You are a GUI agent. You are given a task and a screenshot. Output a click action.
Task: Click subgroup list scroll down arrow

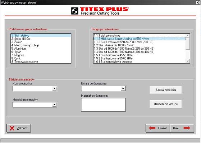(x=188, y=61)
